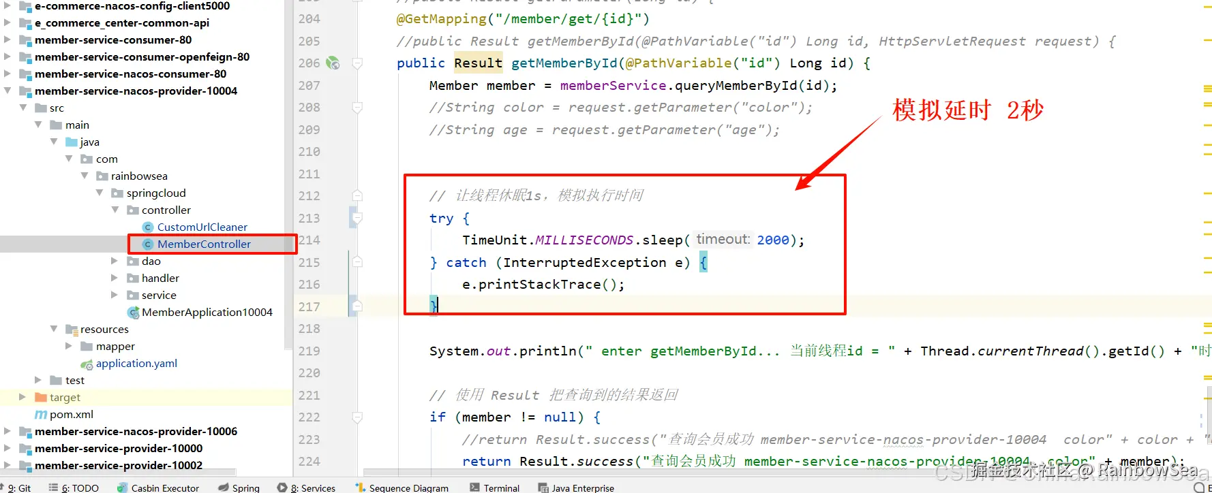Select CustomUrlCleaner in the project tree
Screen dimensions: 1212x493
click(202, 227)
